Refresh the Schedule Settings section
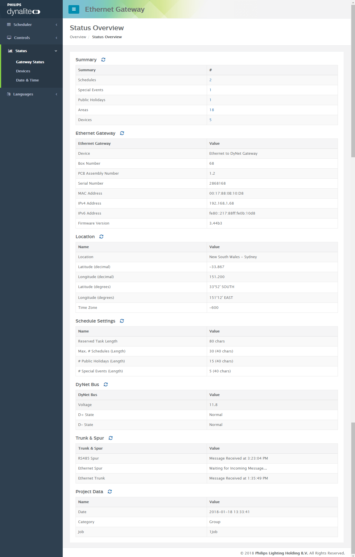The width and height of the screenshot is (355, 557). pyautogui.click(x=122, y=321)
